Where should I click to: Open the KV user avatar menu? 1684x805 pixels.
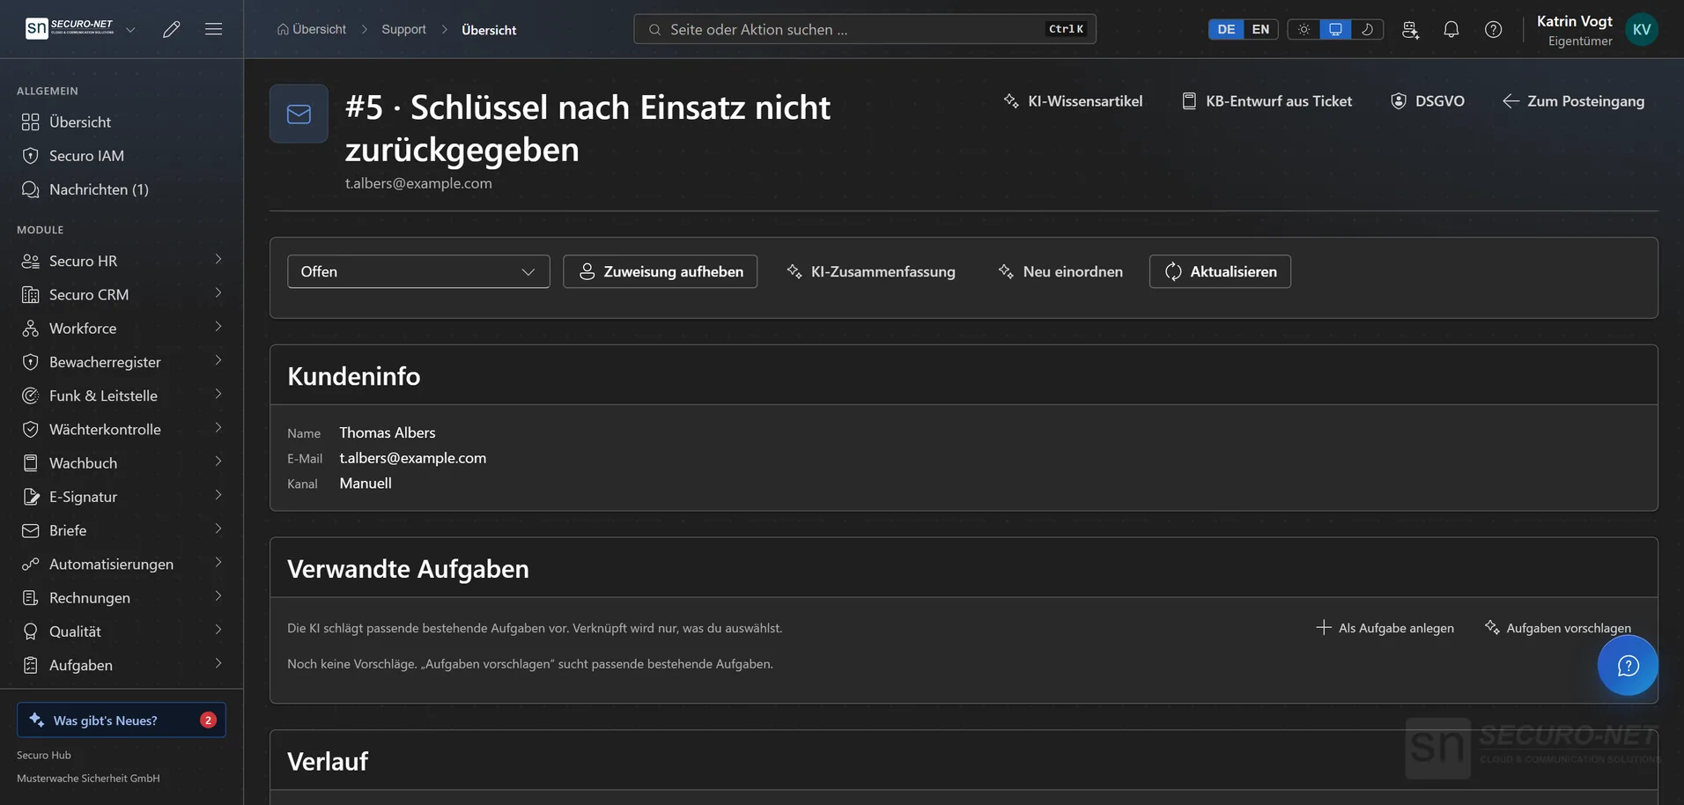tap(1642, 29)
